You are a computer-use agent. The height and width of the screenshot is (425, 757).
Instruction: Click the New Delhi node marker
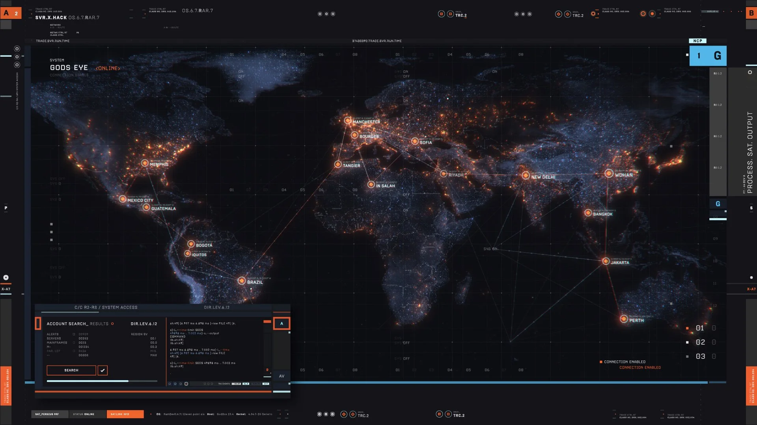pyautogui.click(x=526, y=176)
